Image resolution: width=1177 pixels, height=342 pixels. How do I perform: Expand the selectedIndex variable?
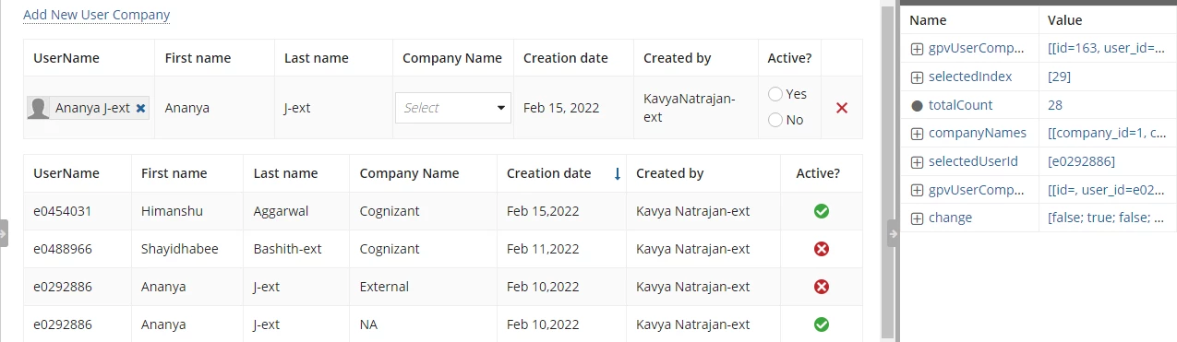click(917, 77)
